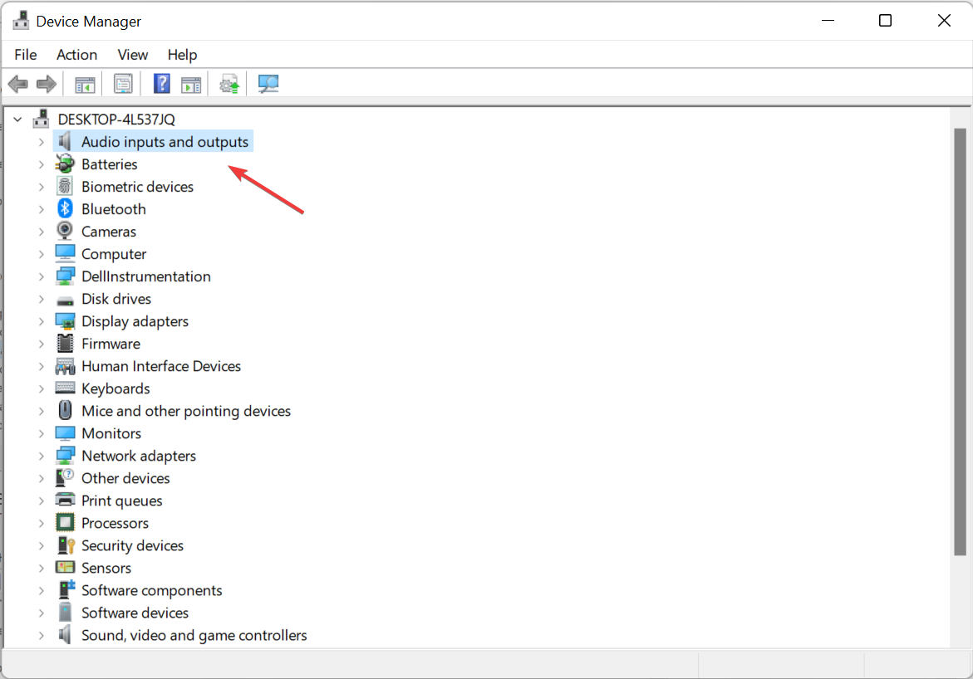Click the Biometric devices fingerprint icon
This screenshot has height=679, width=973.
point(65,186)
